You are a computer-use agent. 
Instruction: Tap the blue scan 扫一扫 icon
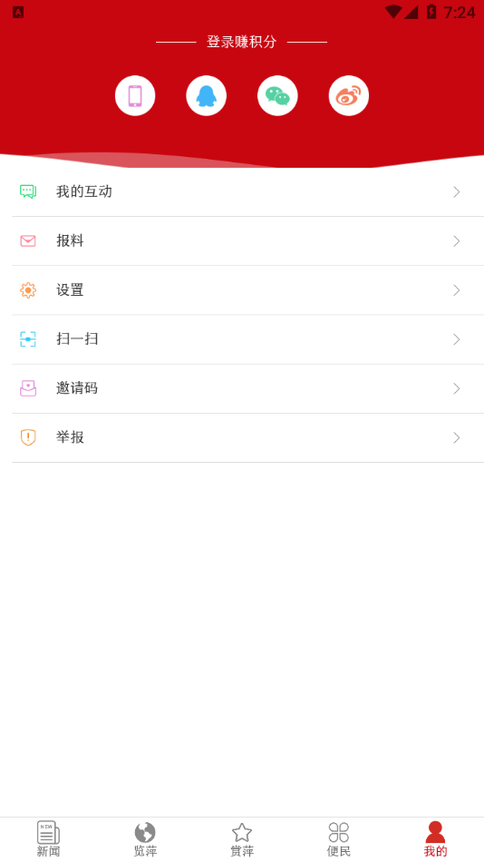coord(28,339)
